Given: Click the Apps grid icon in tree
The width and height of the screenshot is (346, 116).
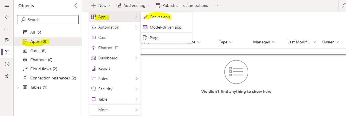Looking at the screenshot, I should (25, 41).
